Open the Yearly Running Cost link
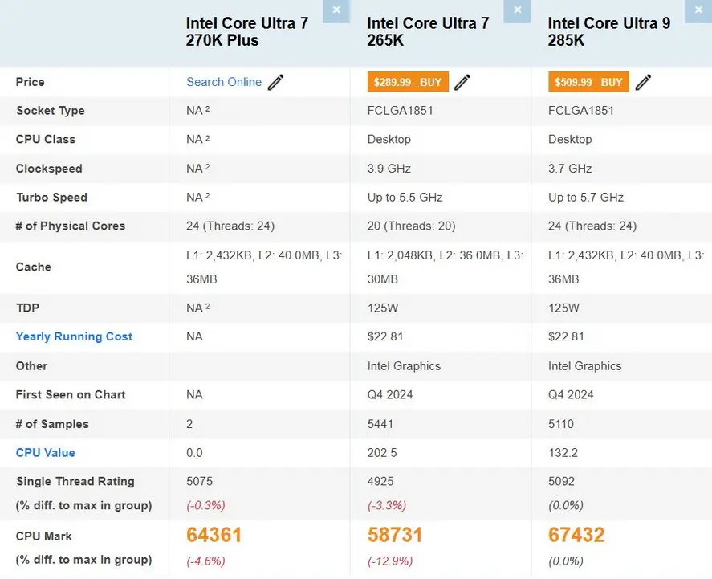Image resolution: width=712 pixels, height=579 pixels. point(73,336)
